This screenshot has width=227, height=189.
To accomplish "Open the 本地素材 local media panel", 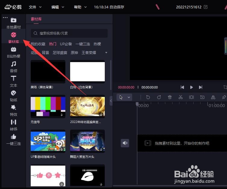I will pyautogui.click(x=14, y=23).
